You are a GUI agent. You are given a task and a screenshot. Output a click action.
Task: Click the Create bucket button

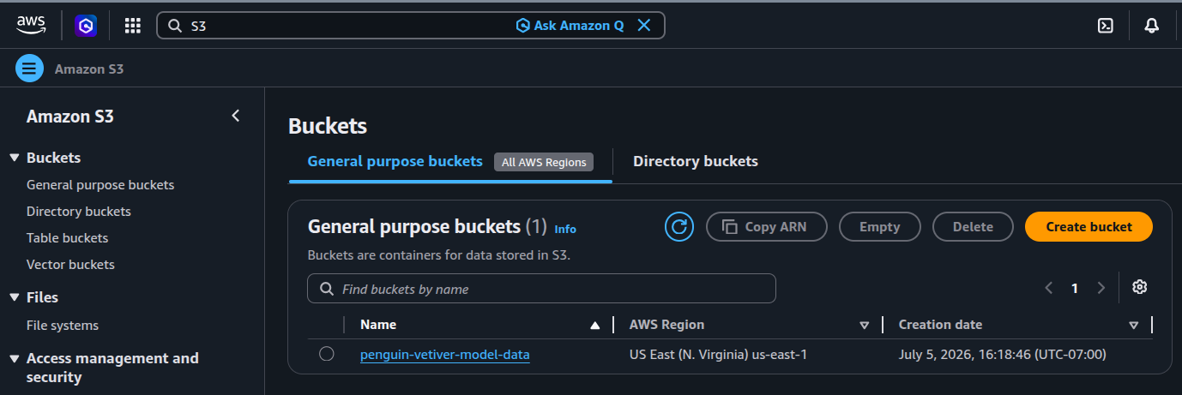click(x=1089, y=227)
